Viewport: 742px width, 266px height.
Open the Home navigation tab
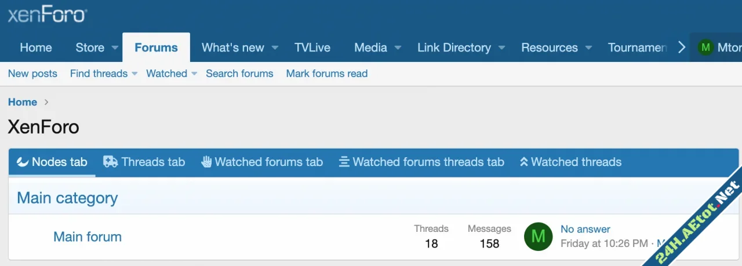36,47
